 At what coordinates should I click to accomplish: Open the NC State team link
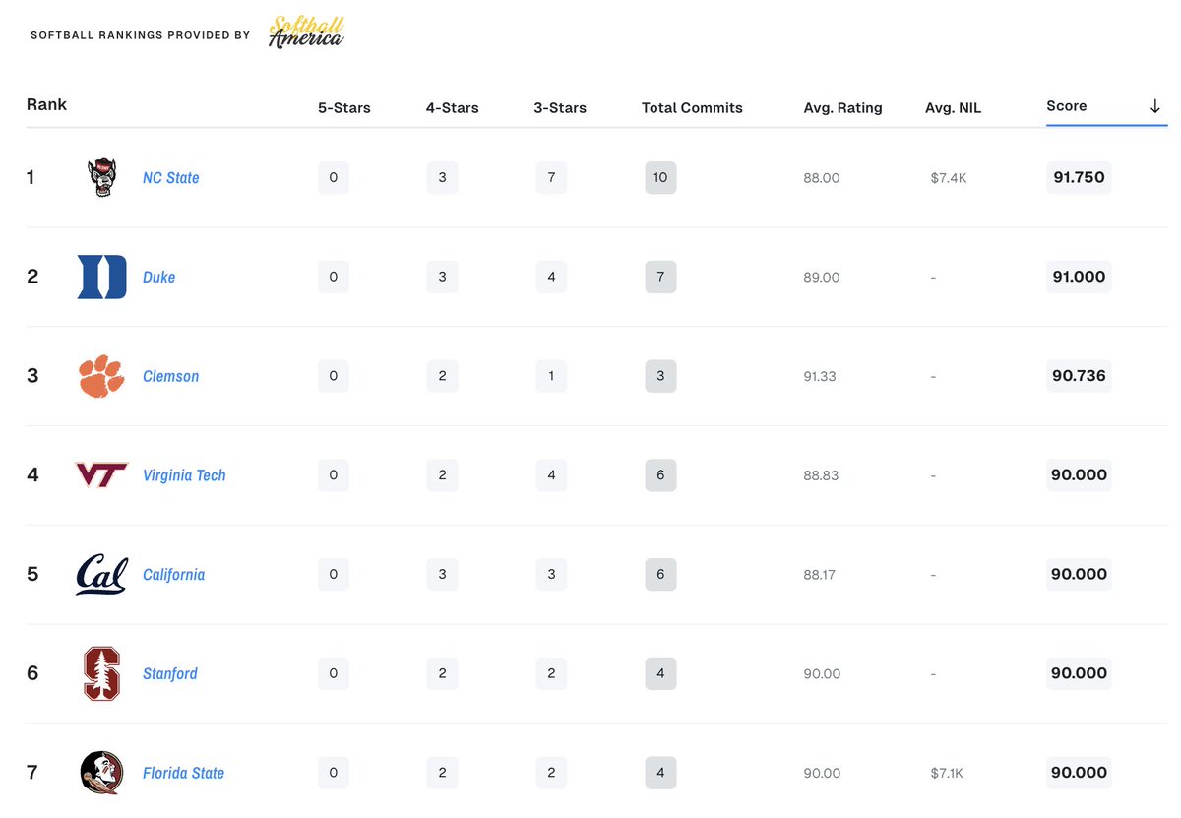click(x=171, y=178)
